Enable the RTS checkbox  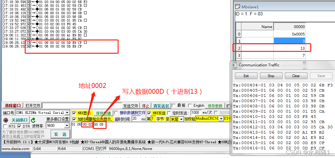coord(5,126)
